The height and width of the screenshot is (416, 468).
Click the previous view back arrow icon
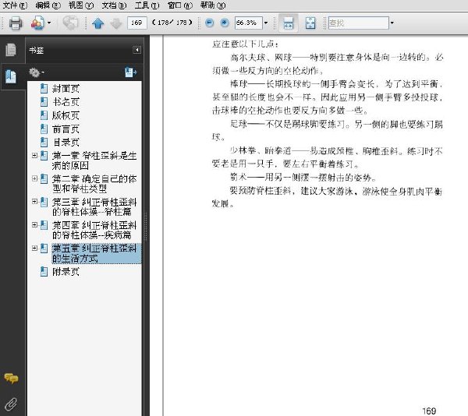coord(70,23)
